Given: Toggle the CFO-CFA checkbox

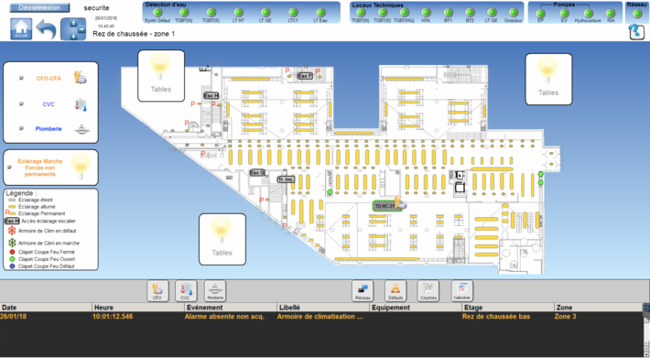Looking at the screenshot, I should (22, 79).
